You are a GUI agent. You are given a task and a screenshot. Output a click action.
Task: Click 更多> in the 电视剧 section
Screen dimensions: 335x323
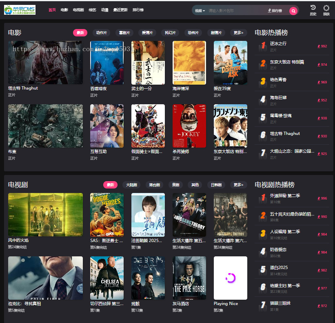(x=239, y=185)
